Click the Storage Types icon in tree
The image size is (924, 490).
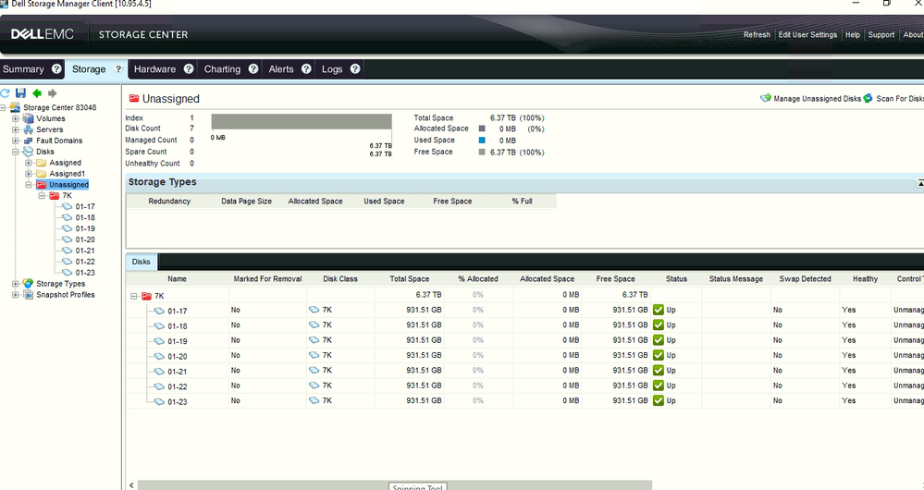[x=29, y=283]
